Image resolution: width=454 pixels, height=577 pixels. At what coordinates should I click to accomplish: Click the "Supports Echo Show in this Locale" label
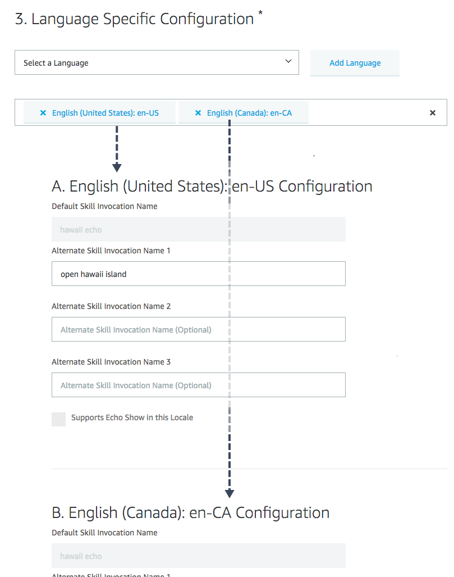pyautogui.click(x=132, y=417)
